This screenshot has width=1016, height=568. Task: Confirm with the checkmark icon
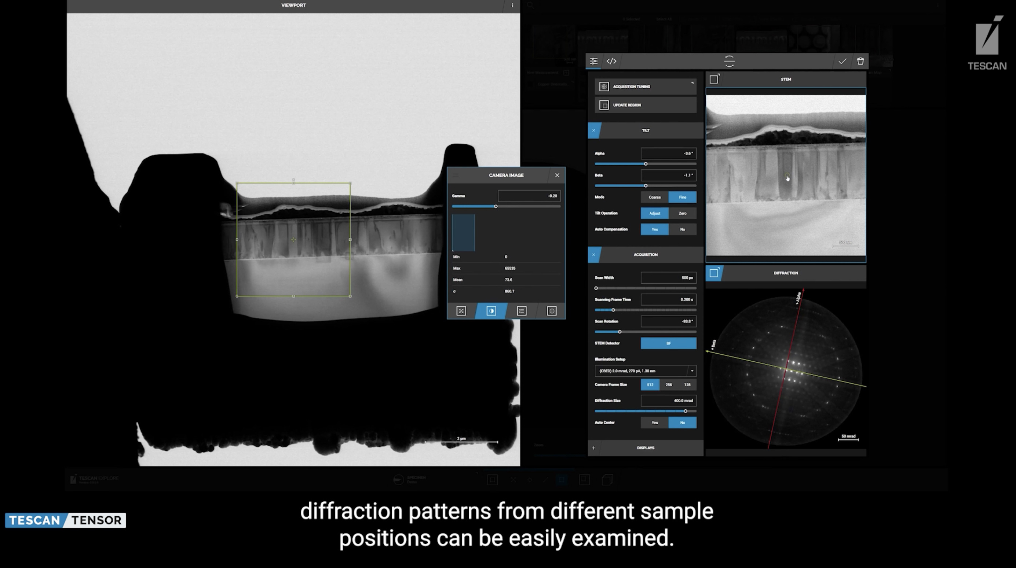[x=842, y=61]
